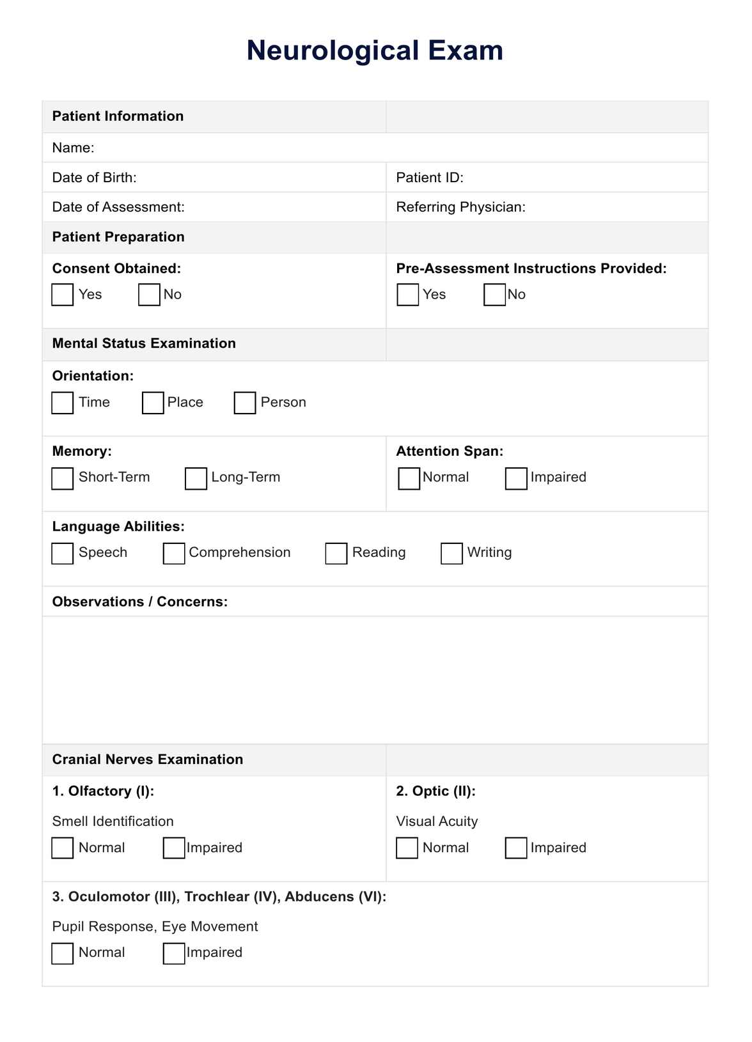Screen dimensions: 752x1042
Task: Check Short-Term under Memory
Action: [x=62, y=478]
